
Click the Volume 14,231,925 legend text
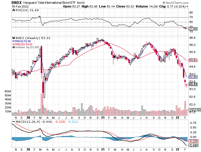(27, 47)
